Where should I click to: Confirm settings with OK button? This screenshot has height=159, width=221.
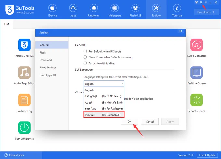point(129,122)
